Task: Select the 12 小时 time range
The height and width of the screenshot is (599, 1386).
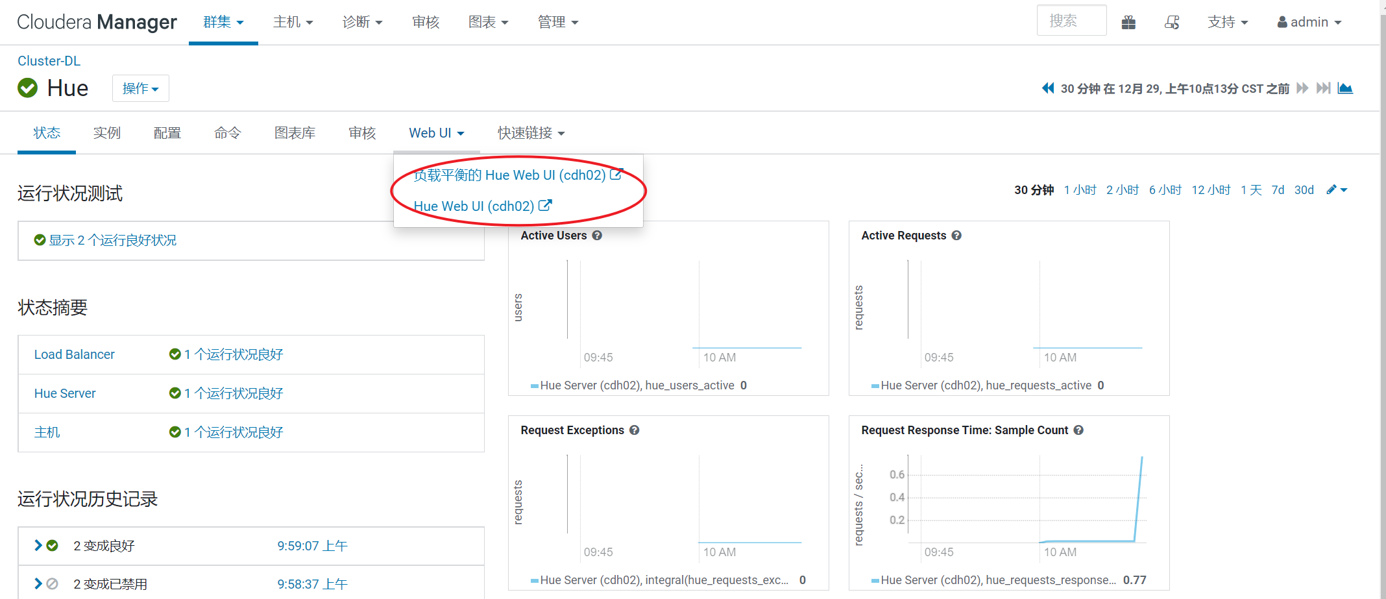Action: [1211, 189]
